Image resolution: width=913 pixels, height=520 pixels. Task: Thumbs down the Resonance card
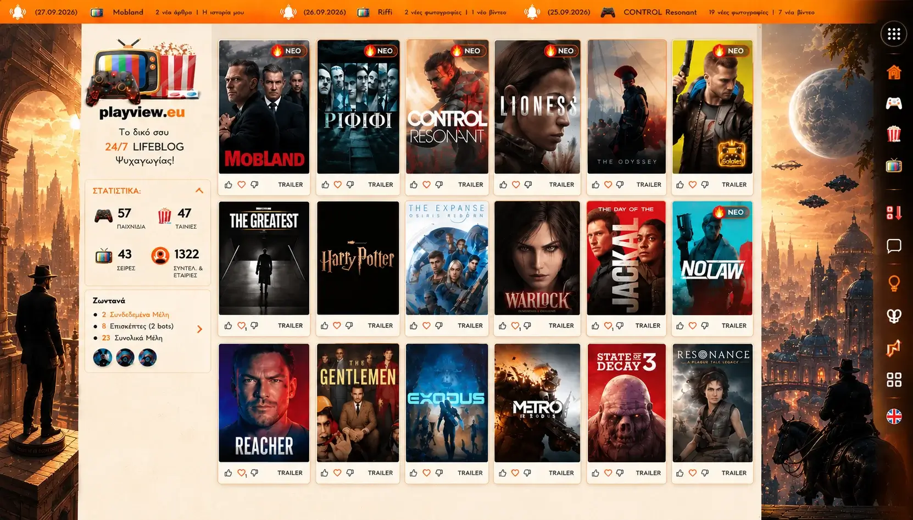point(705,473)
